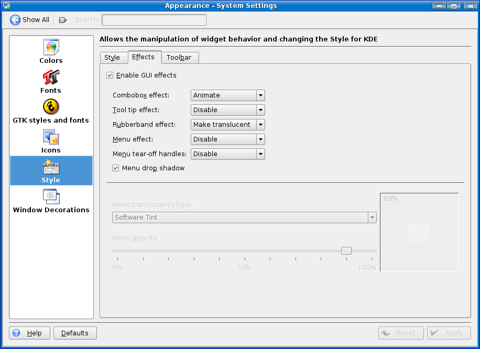The image size is (480, 349).
Task: Toggle Enable GUI effects checkbox
Action: click(110, 75)
